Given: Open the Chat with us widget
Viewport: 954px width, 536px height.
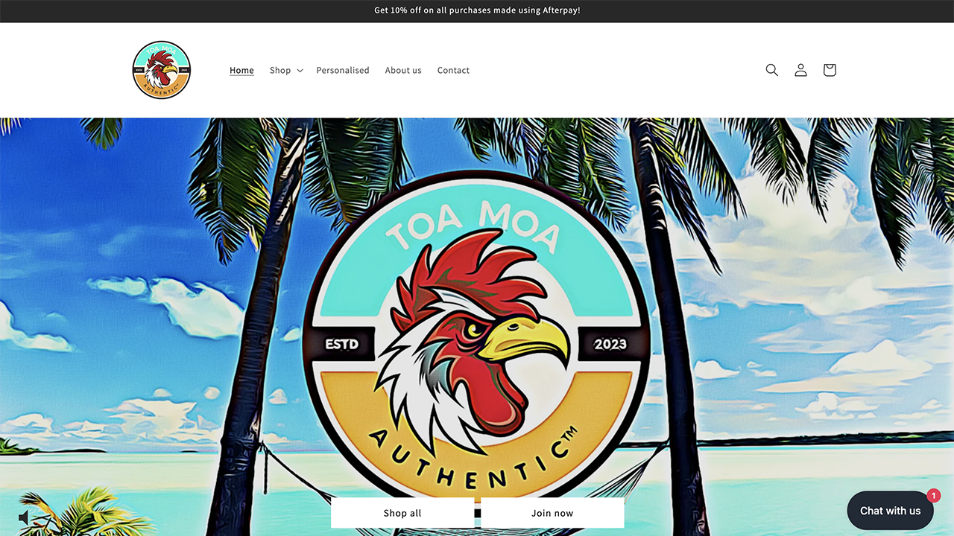Looking at the screenshot, I should tap(891, 511).
